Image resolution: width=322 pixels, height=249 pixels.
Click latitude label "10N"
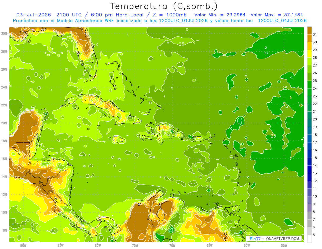click(4, 212)
